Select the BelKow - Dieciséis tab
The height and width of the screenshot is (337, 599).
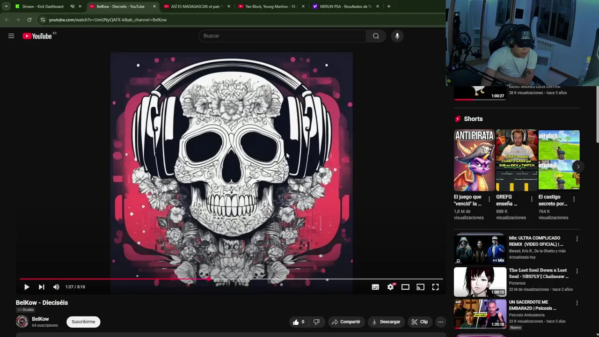coord(120,7)
